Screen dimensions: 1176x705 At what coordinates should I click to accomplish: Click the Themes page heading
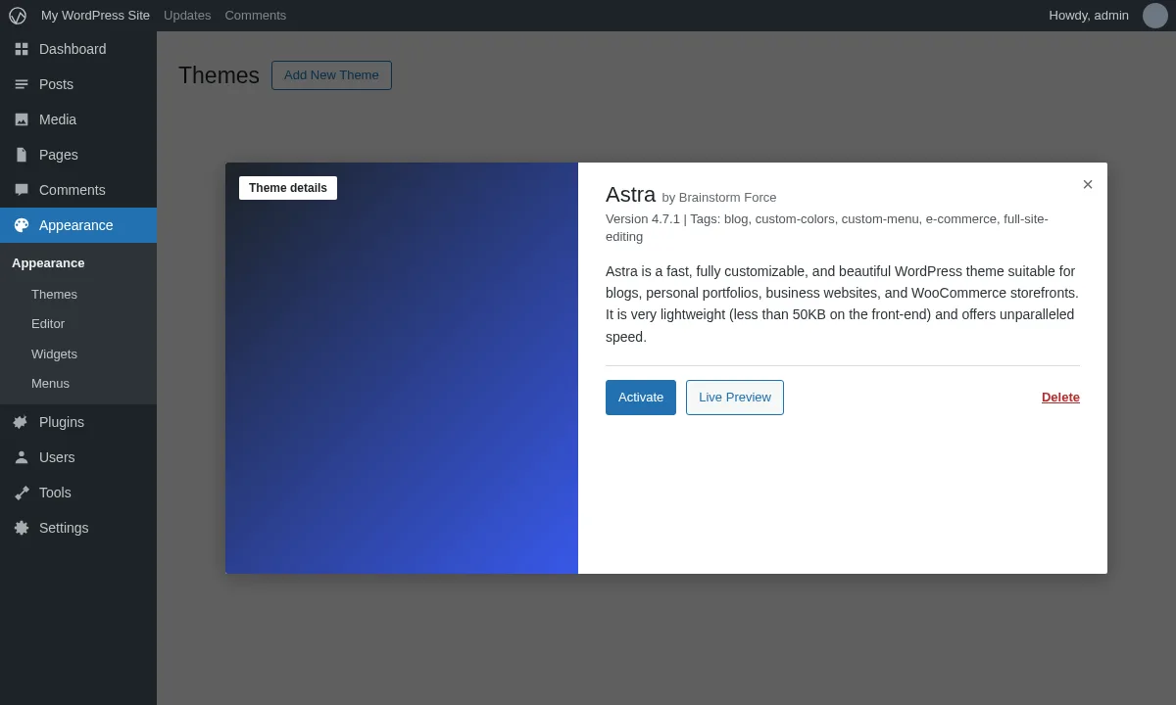[x=219, y=75]
